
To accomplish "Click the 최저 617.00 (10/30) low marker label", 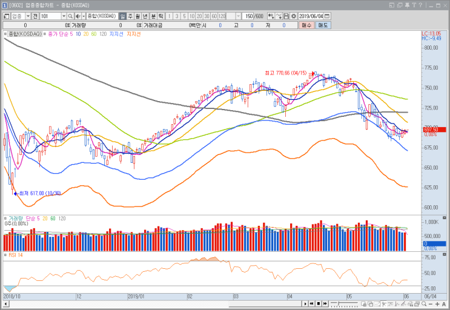I will (x=40, y=194).
